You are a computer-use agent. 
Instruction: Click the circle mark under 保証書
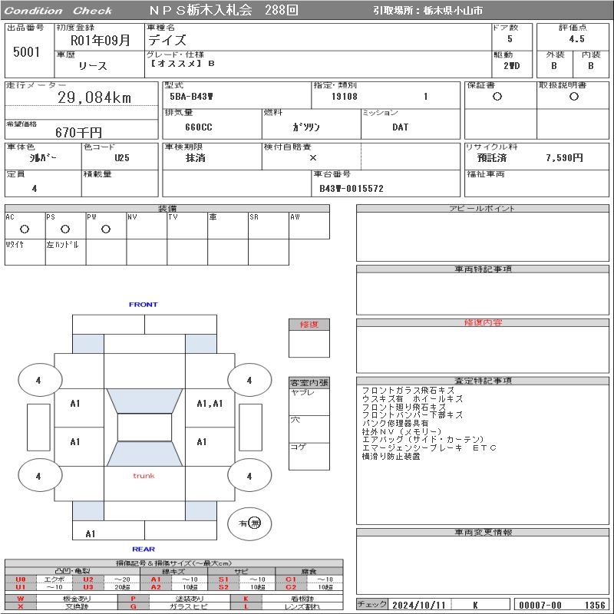point(497,97)
